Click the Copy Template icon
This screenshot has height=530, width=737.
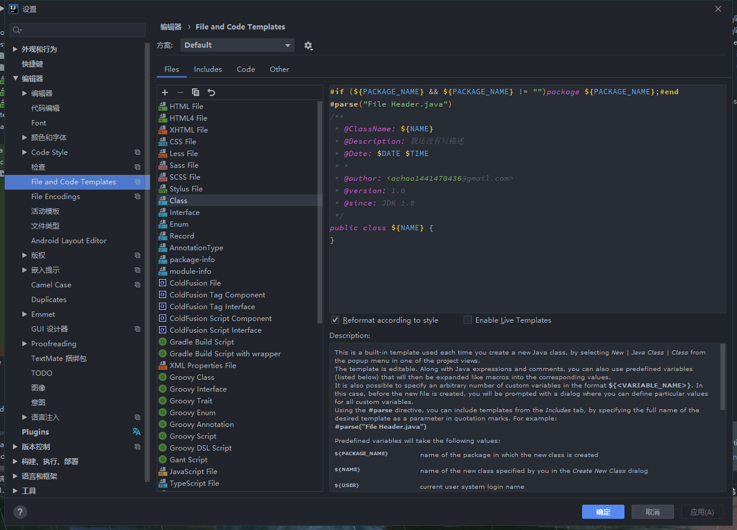point(196,92)
